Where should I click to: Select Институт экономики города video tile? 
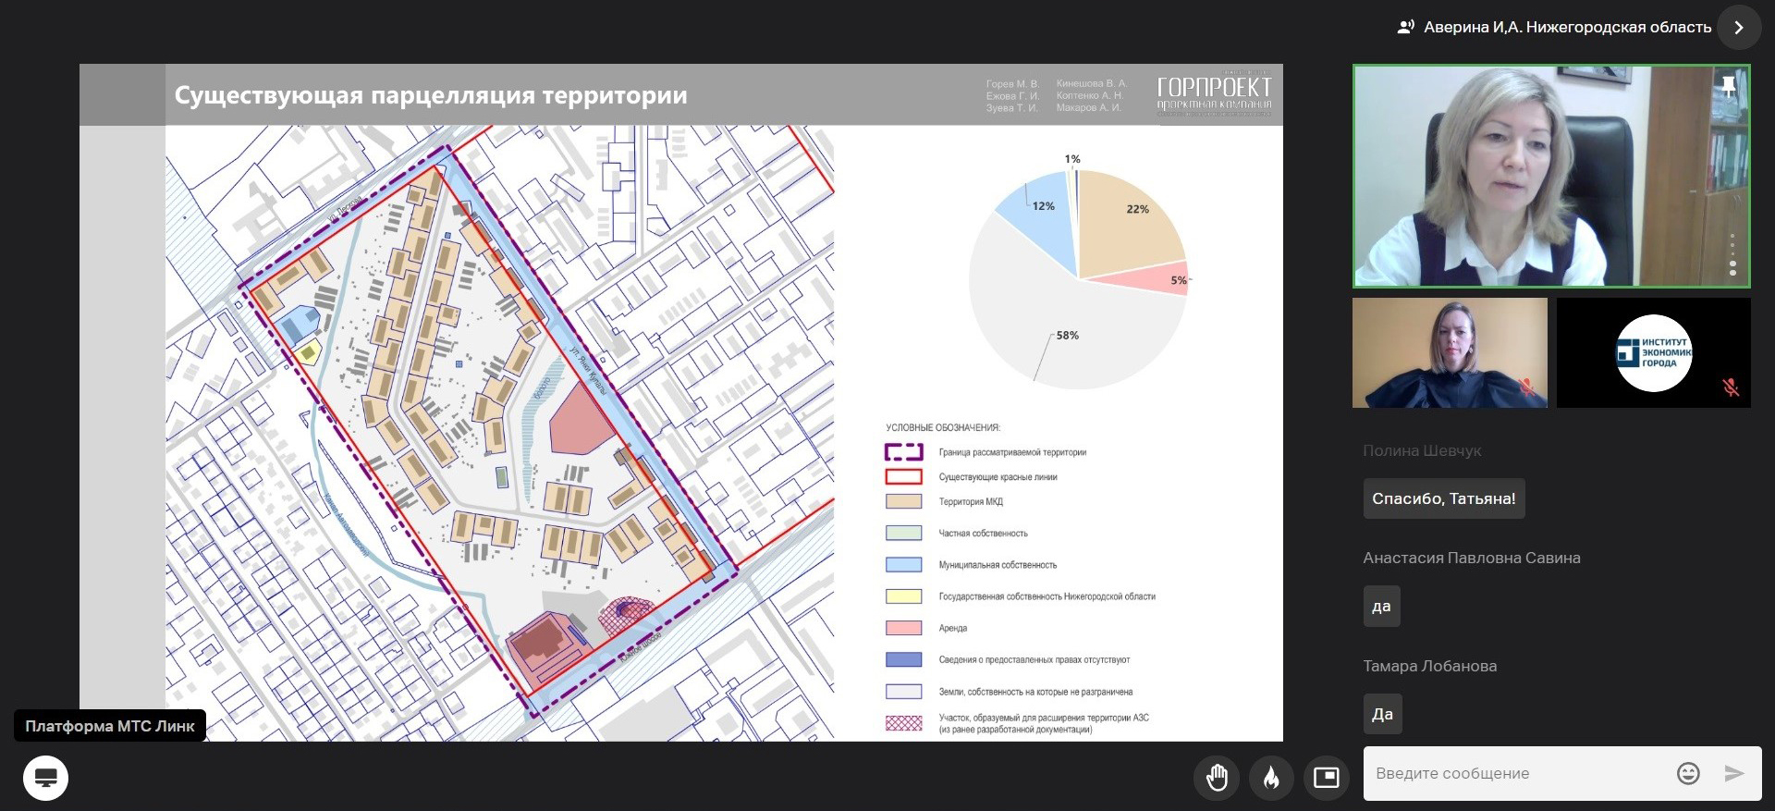1654,352
